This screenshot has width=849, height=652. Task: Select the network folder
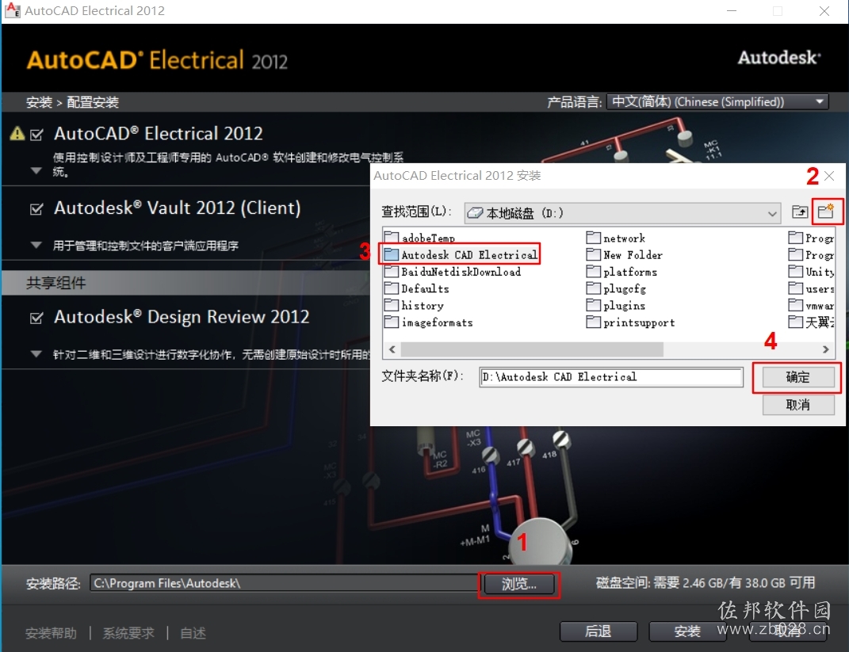click(x=616, y=238)
